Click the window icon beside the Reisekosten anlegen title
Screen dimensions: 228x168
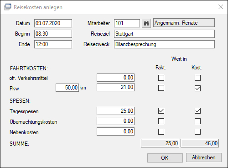8,7
